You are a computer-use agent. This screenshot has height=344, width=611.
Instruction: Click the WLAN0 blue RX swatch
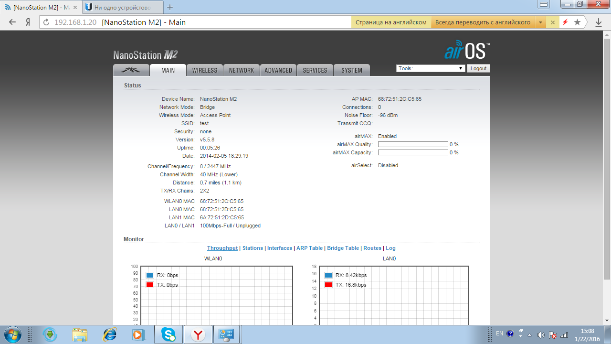(x=150, y=275)
